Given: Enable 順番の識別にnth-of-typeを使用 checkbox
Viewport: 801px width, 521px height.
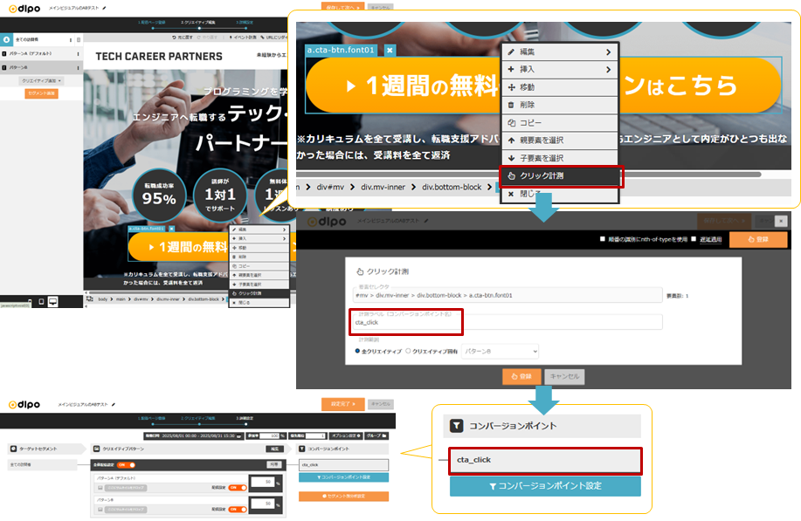Looking at the screenshot, I should click(x=603, y=239).
